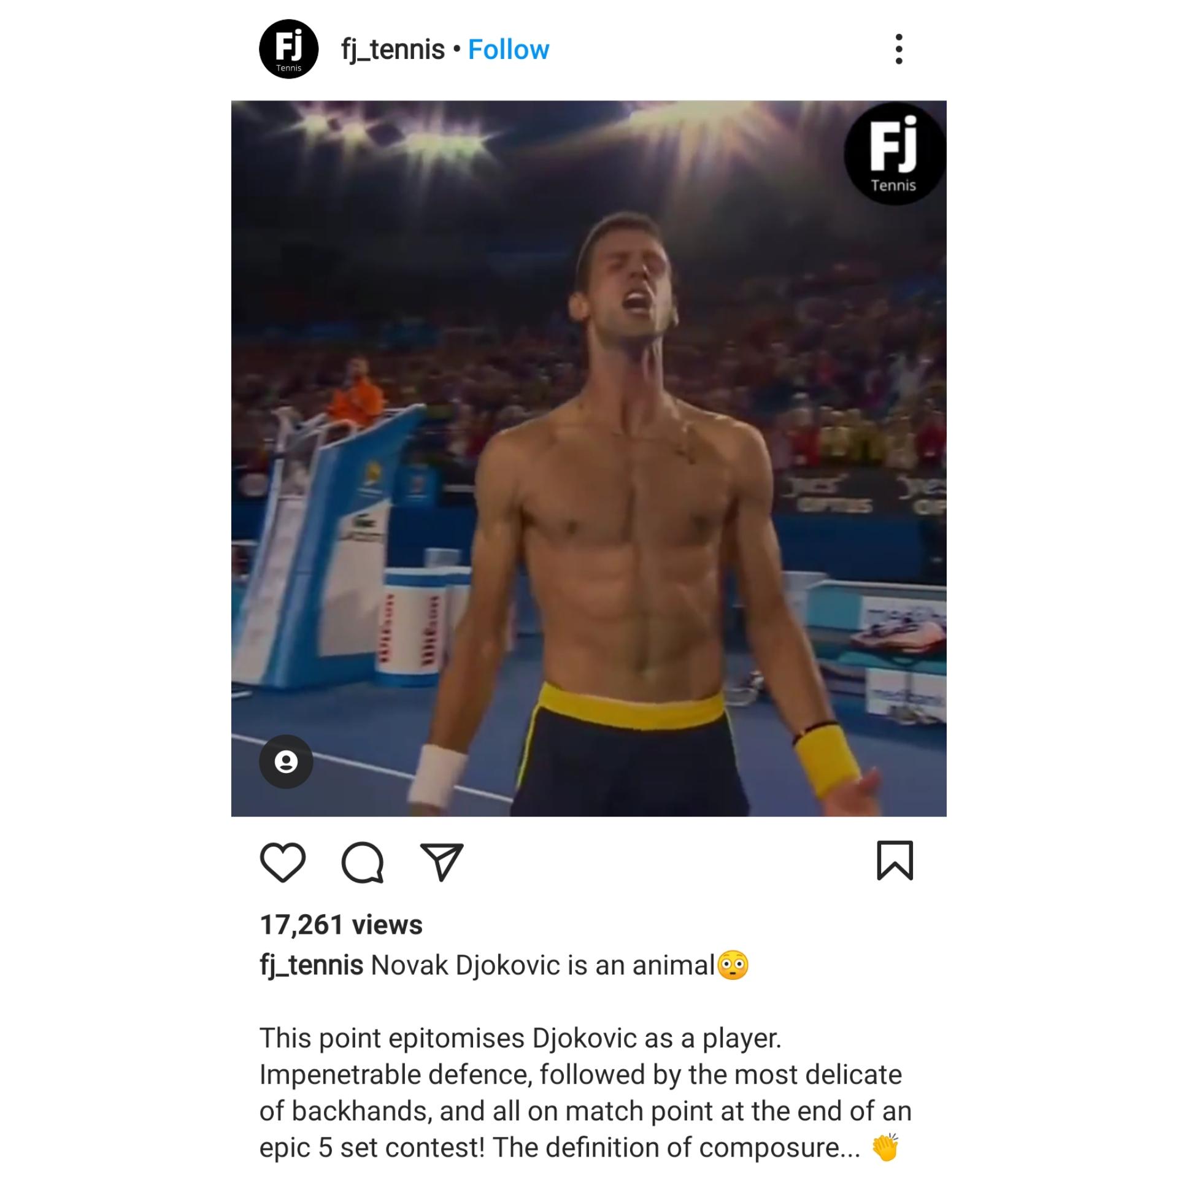Save the post with the bookmark icon
This screenshot has height=1178, width=1178.
point(895,861)
